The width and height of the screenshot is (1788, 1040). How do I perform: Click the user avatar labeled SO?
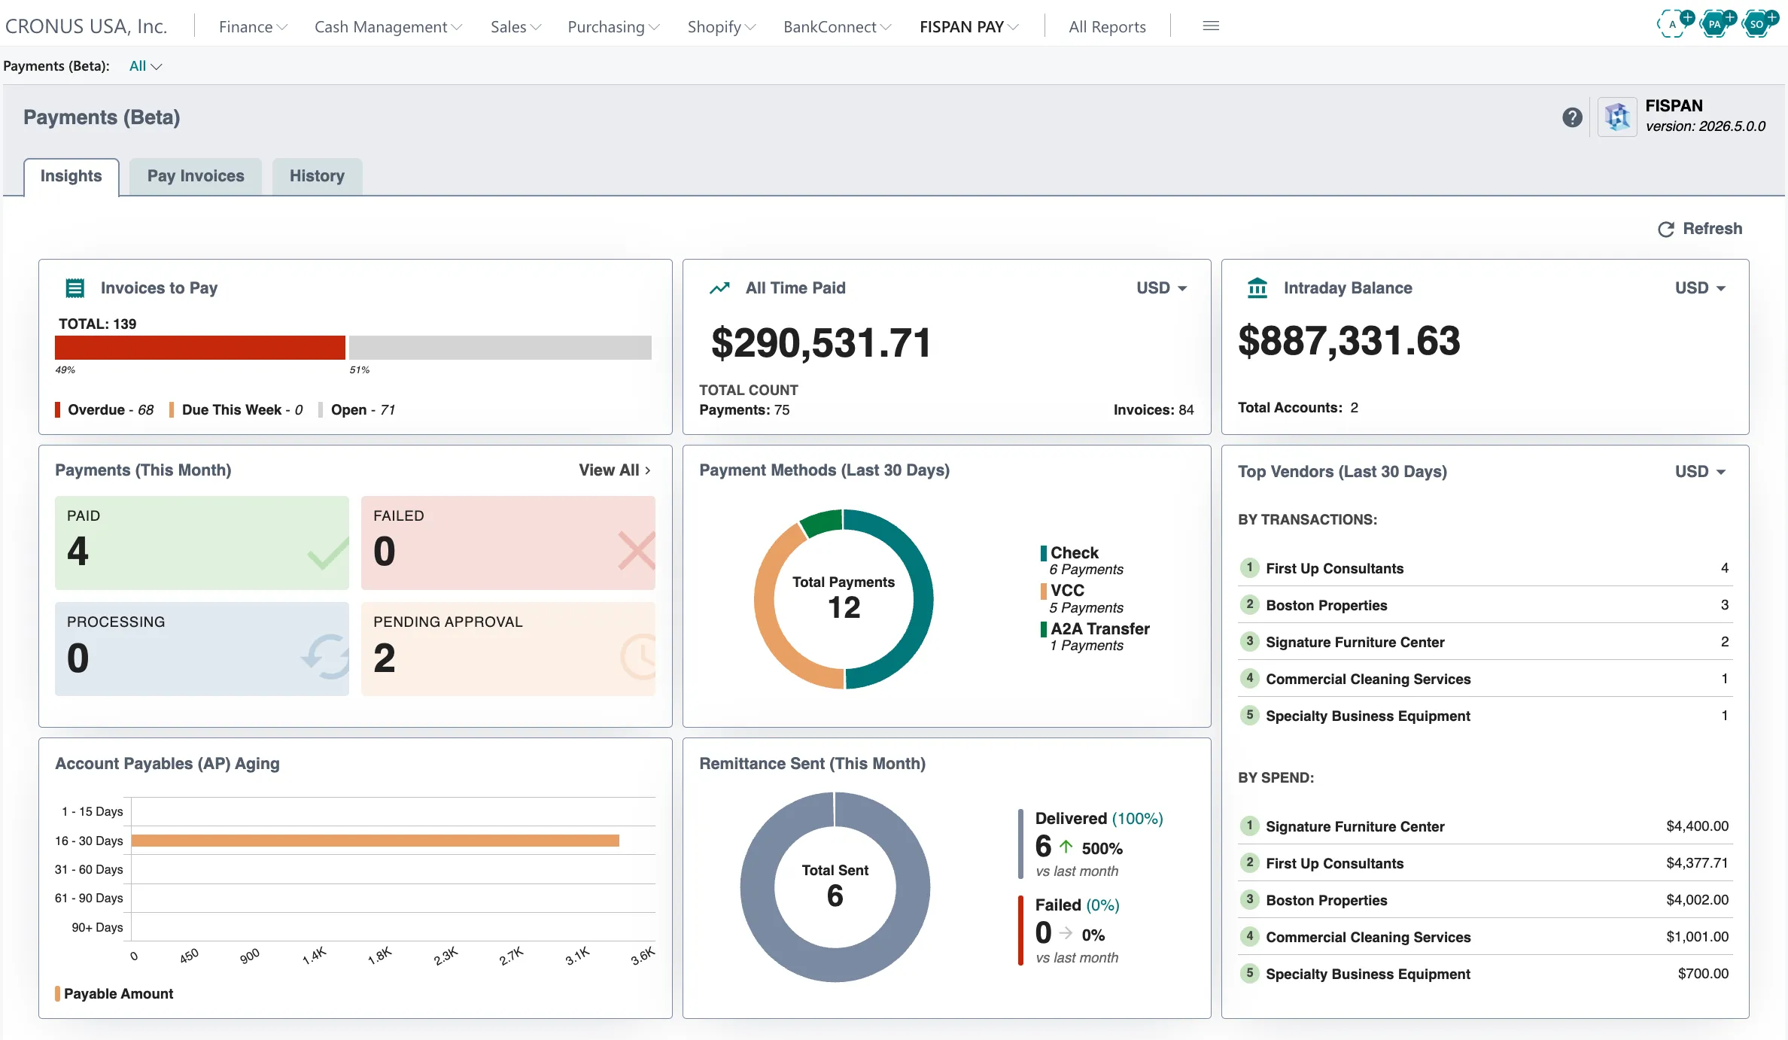[1756, 24]
